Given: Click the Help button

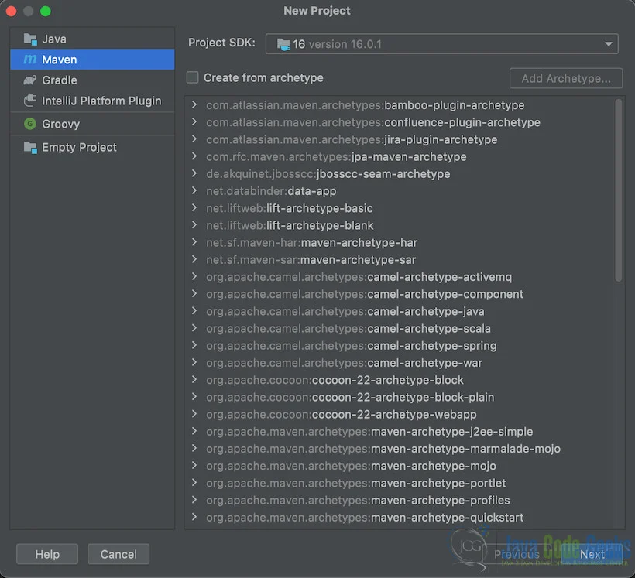Looking at the screenshot, I should (47, 554).
